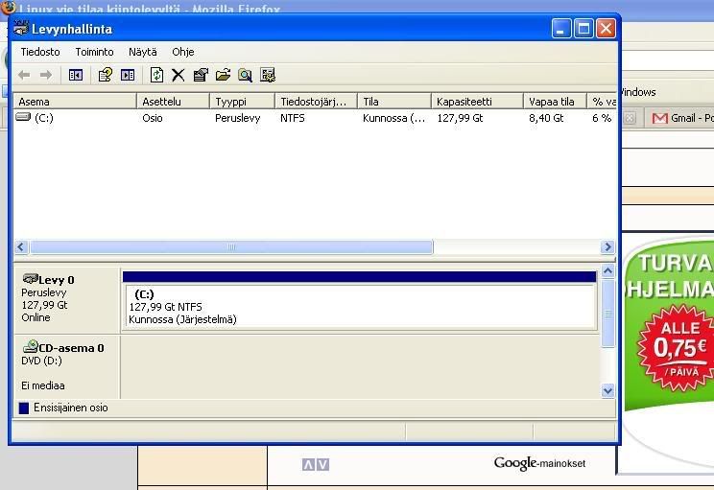Screen dimensions: 714x490
Task: Click the horizontal scrollbar right arrow
Action: click(607, 247)
